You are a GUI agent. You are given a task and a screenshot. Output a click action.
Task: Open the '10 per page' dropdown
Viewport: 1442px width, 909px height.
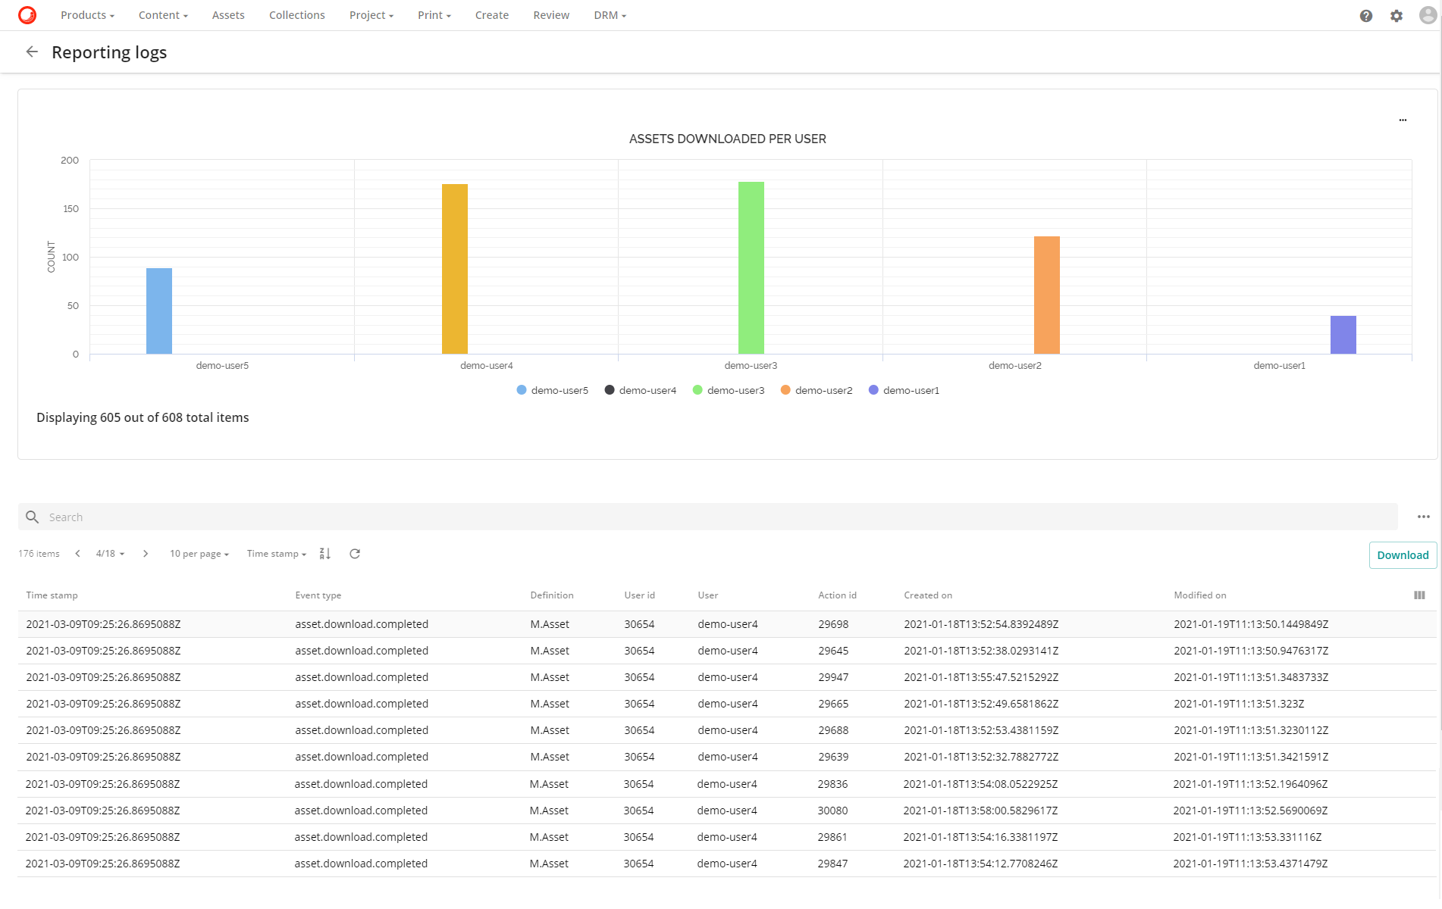[x=199, y=553]
